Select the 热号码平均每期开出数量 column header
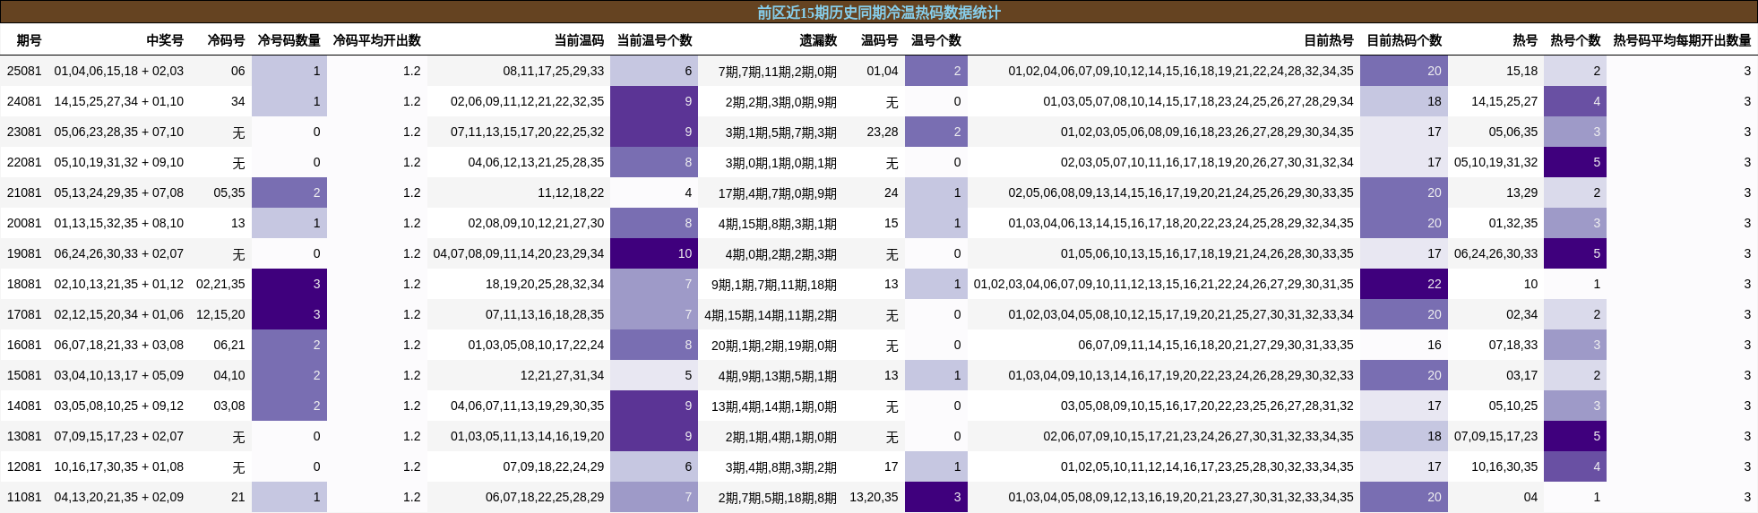This screenshot has width=1758, height=513. [1682, 40]
